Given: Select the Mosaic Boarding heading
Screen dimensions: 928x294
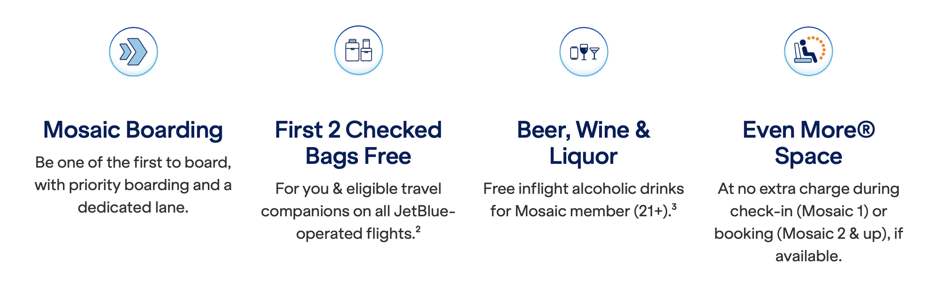Looking at the screenshot, I should [133, 130].
